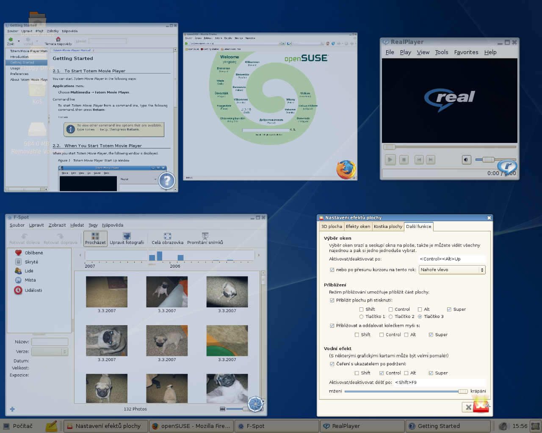Open the Zpět history dropdown arrow
Screen dimensions: 542x433
(19, 41)
